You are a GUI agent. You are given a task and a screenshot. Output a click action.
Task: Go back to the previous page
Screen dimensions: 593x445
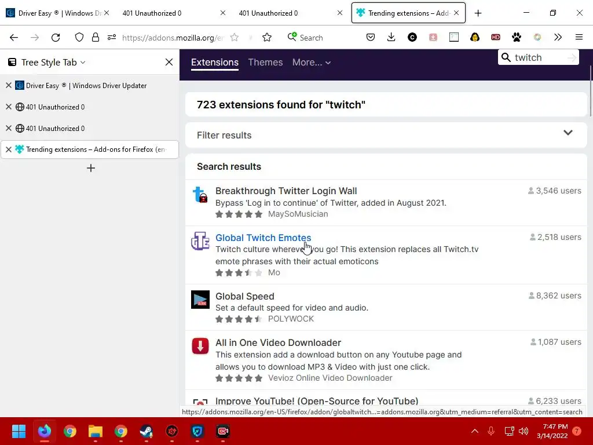(14, 38)
